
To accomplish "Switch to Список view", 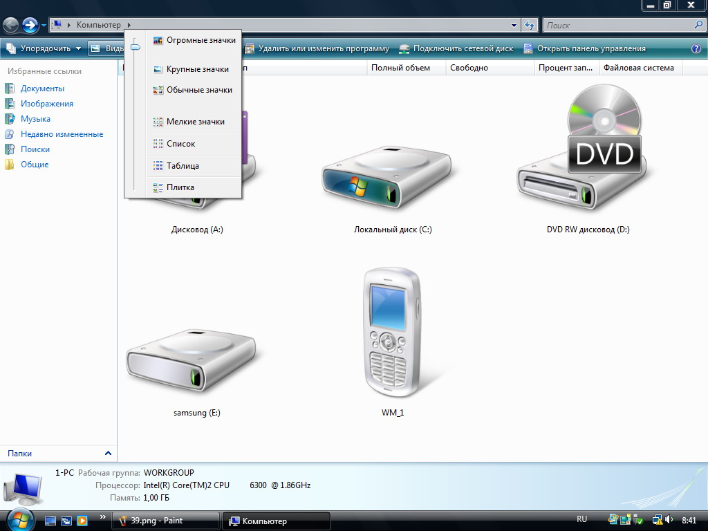I will [194, 144].
